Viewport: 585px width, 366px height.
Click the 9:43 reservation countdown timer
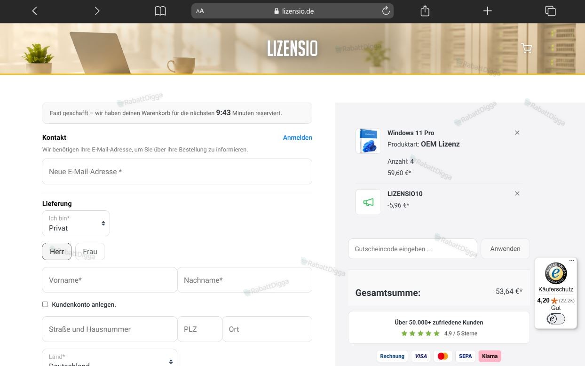(x=223, y=113)
